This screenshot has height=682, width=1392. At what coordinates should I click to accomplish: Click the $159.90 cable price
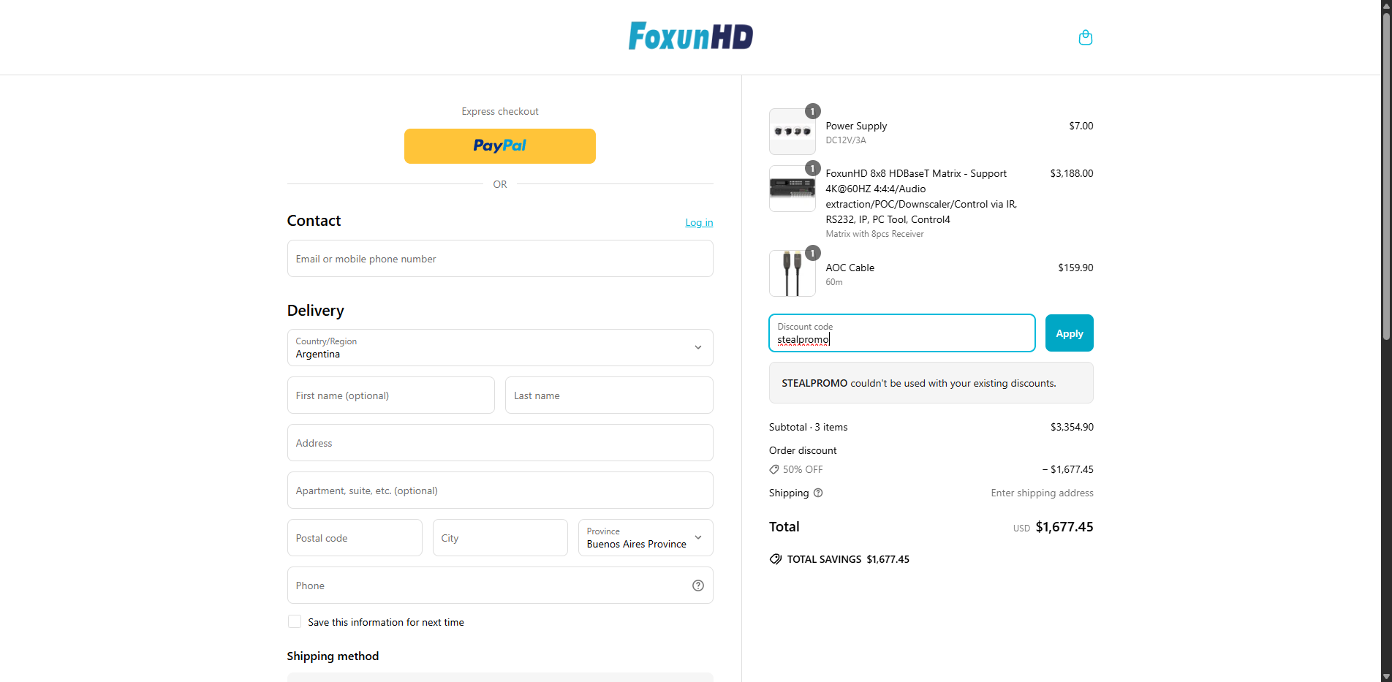click(x=1075, y=268)
